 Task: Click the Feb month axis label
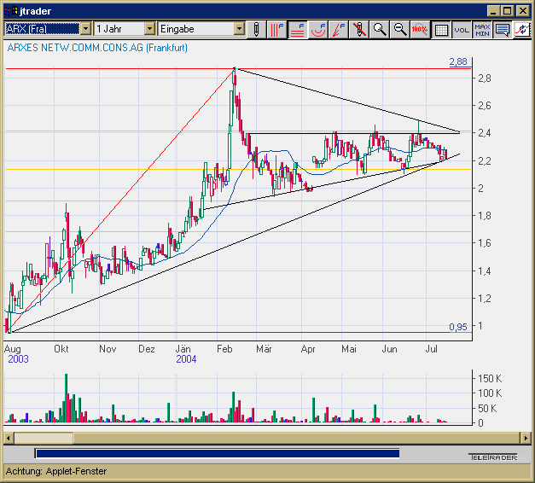click(x=224, y=349)
